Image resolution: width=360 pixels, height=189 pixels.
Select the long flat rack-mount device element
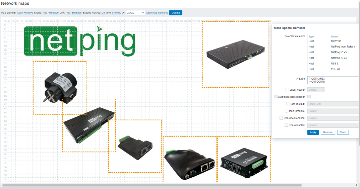point(236,55)
